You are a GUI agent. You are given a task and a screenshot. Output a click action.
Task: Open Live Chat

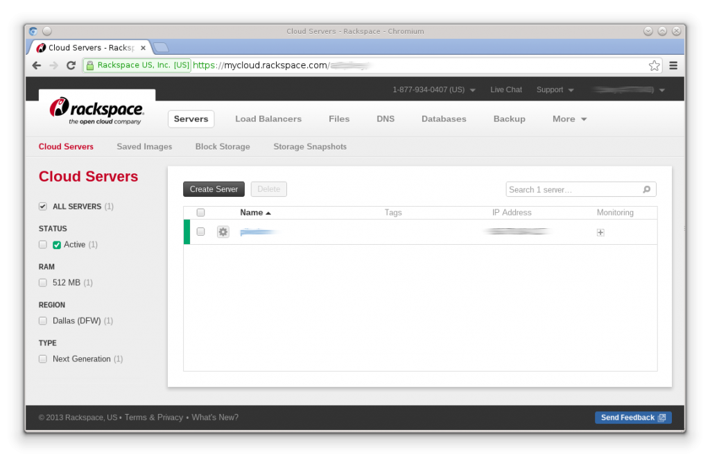[505, 89]
